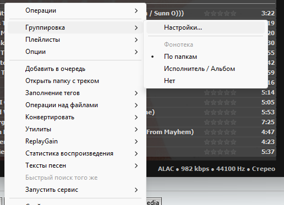Select the track with duration 4:23
The image size is (284, 205).
point(211,142)
